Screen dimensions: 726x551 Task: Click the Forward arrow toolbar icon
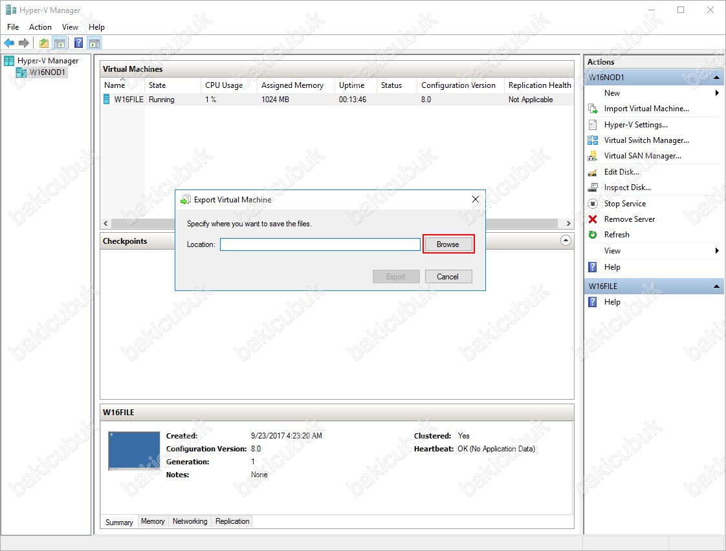pos(23,43)
